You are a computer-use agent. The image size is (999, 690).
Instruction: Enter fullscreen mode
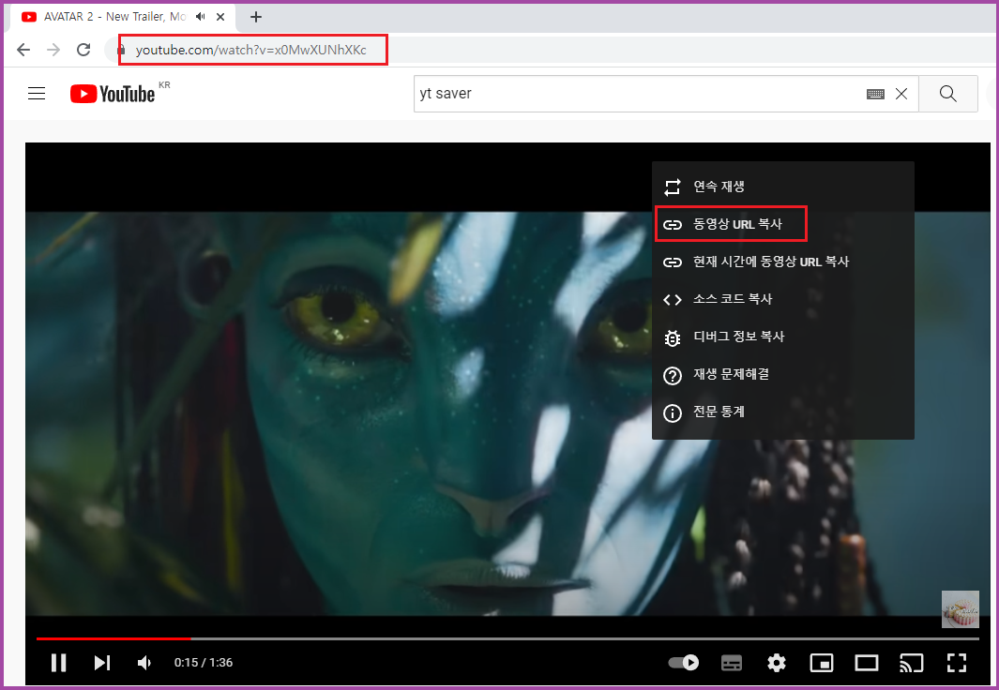click(957, 663)
